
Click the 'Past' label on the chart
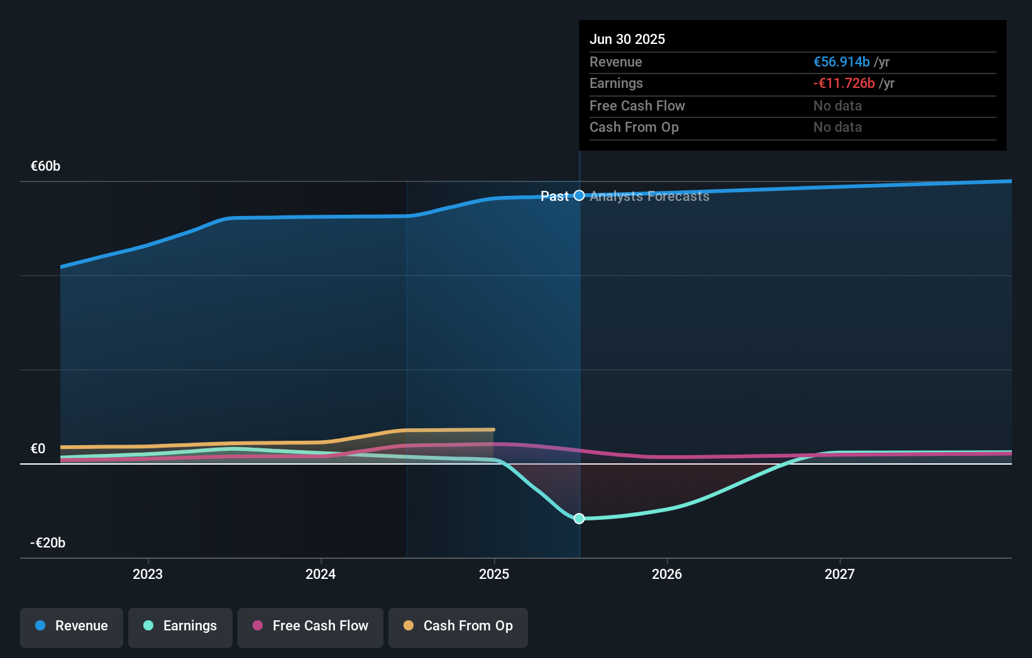554,197
